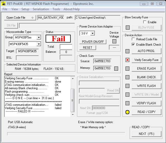Click the ERASE FLASH button

(146, 69)
